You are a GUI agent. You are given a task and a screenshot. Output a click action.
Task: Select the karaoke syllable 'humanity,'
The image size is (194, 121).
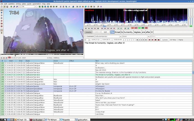click(x=128, y=32)
